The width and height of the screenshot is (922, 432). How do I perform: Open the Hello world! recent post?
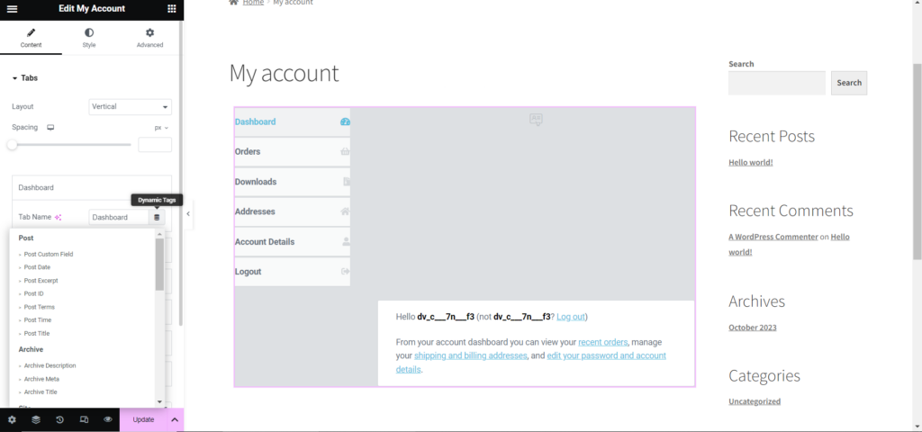[751, 163]
